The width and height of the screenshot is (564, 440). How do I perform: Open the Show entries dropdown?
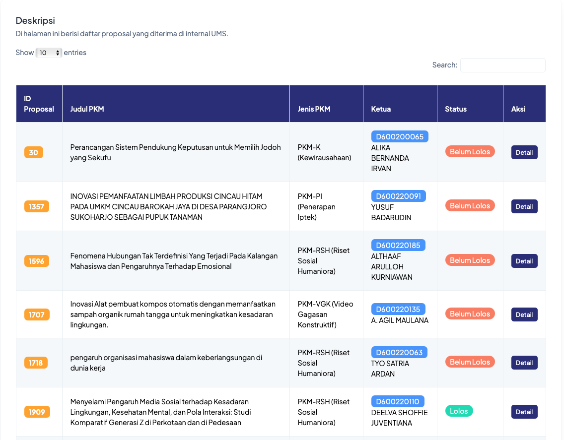pyautogui.click(x=49, y=53)
